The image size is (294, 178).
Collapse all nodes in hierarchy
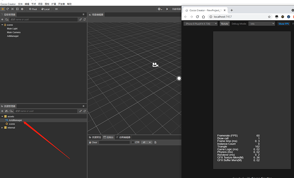(x=81, y=19)
